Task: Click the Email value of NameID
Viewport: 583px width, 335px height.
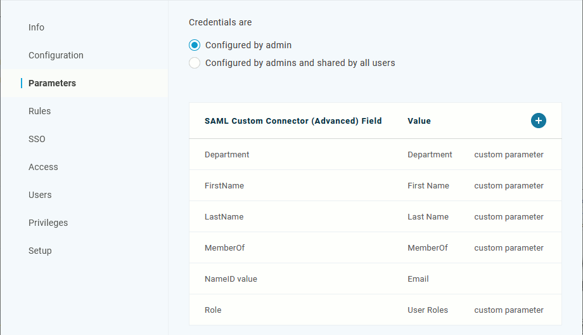Action: click(x=418, y=279)
